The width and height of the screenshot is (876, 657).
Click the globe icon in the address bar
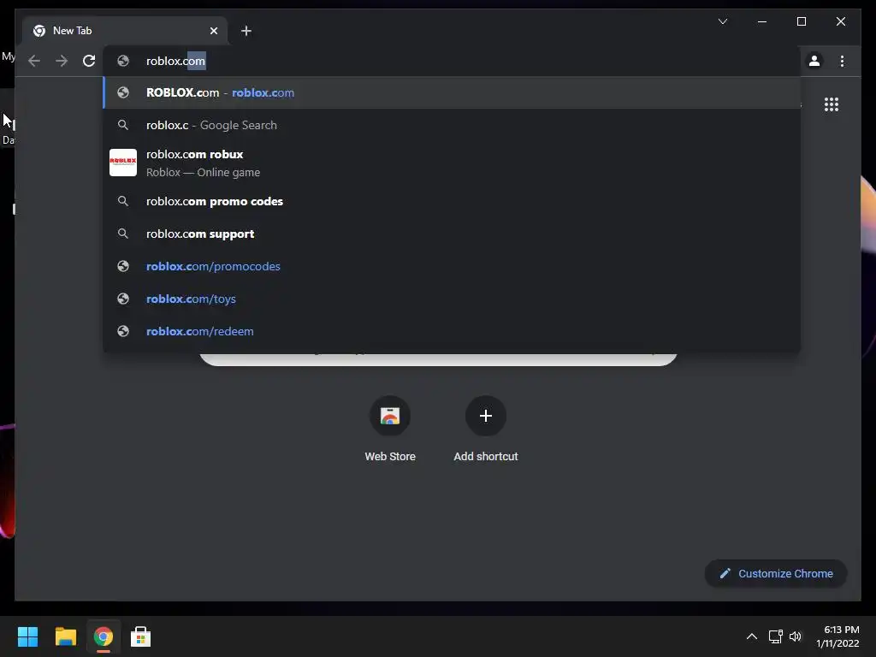123,61
